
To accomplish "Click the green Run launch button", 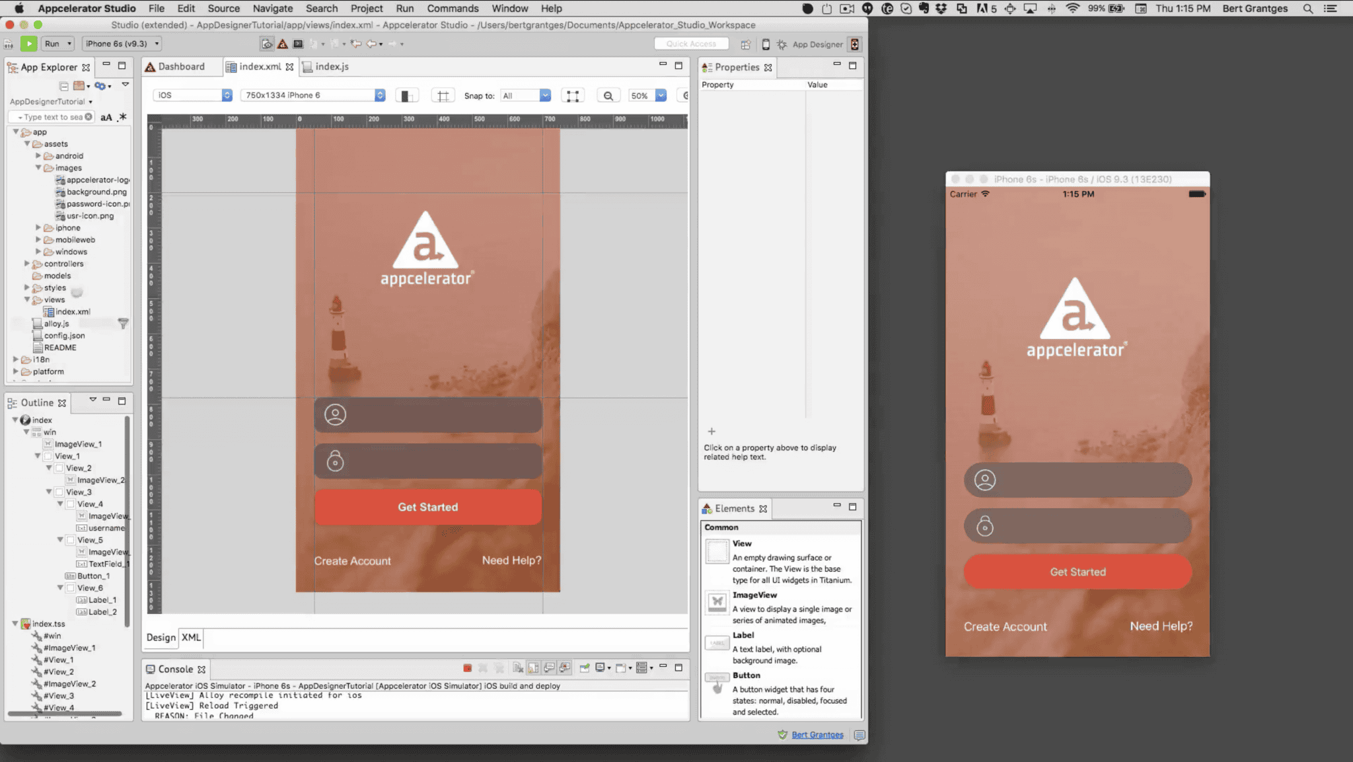I will click(28, 44).
